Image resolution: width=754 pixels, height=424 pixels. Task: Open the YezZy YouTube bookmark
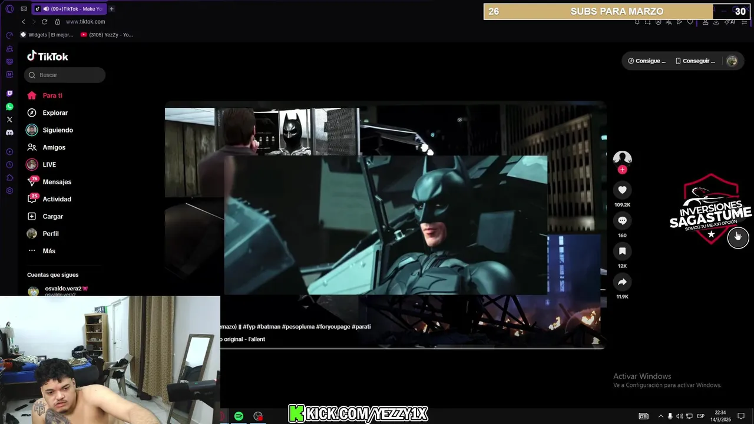[107, 35]
